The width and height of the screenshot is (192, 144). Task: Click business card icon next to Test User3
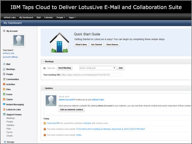pyautogui.click(x=58, y=123)
